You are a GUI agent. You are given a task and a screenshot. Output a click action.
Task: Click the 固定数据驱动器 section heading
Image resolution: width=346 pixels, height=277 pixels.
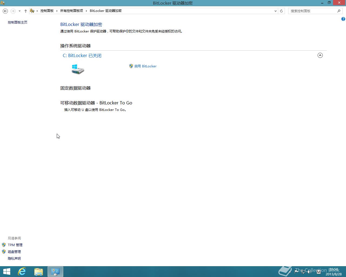pyautogui.click(x=75, y=88)
